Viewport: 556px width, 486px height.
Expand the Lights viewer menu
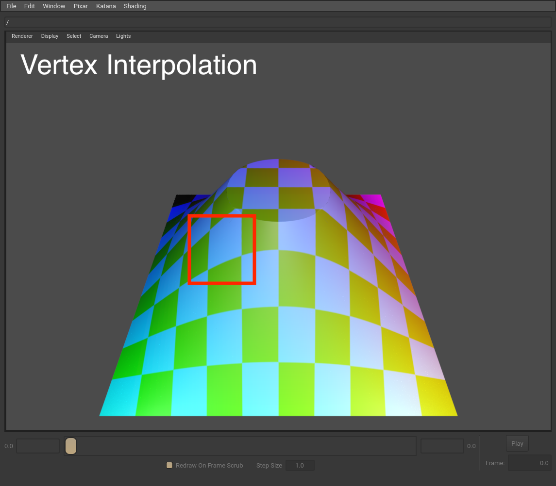pos(123,36)
